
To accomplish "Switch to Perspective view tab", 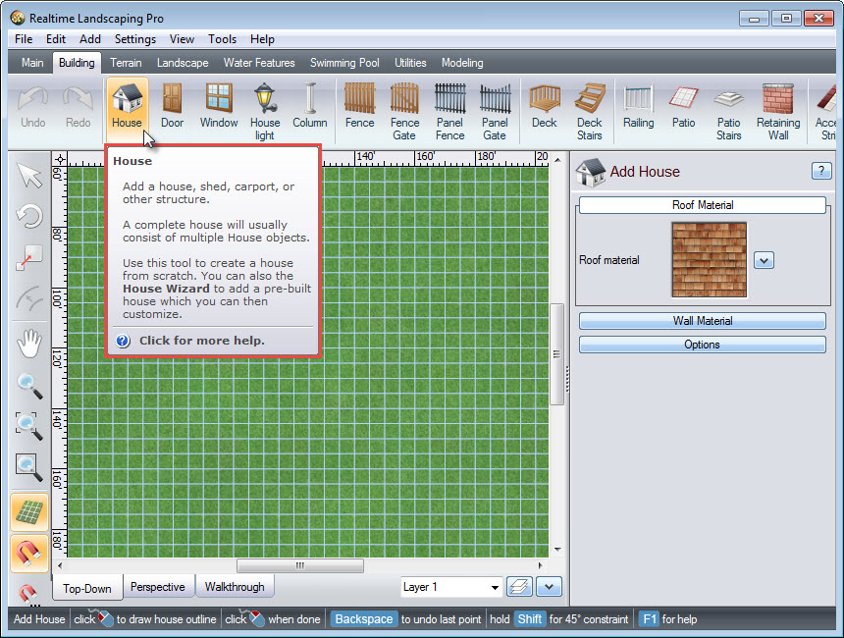I will pyautogui.click(x=158, y=587).
